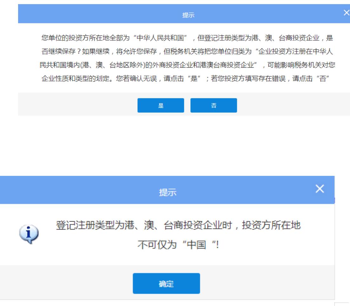The height and width of the screenshot is (306, 350).
Task: Close the lower 提示 dialog with X
Action: pos(320,189)
